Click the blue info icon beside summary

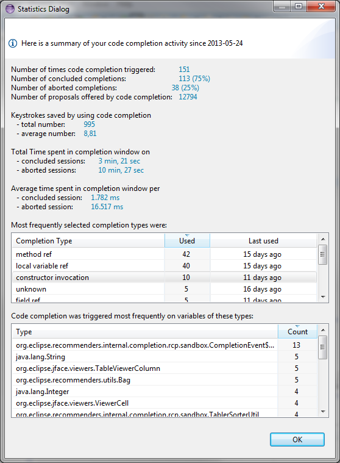[x=13, y=43]
